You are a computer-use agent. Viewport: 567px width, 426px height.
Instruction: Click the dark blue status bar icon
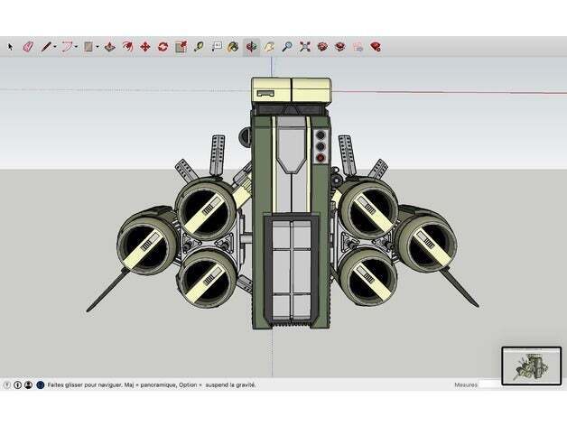[41, 385]
